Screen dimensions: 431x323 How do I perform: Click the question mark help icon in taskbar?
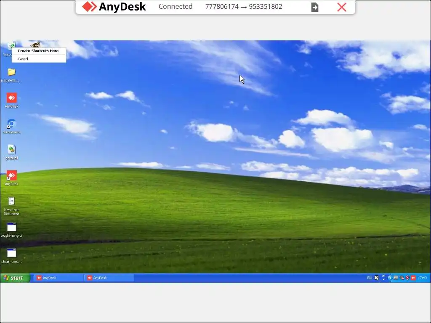tap(377, 278)
